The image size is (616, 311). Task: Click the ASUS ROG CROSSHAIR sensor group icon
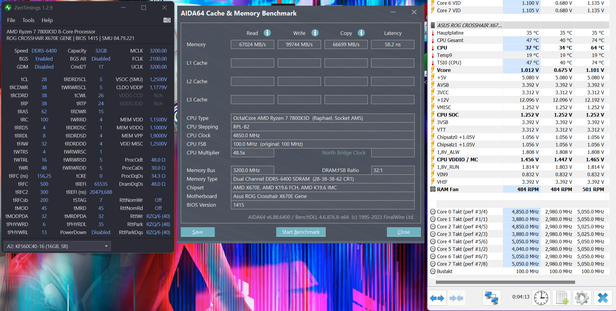433,25
